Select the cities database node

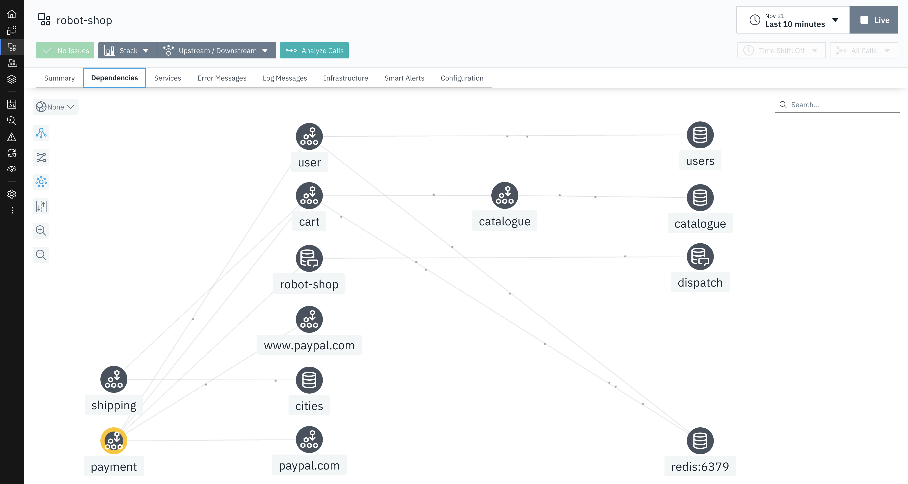pyautogui.click(x=309, y=380)
